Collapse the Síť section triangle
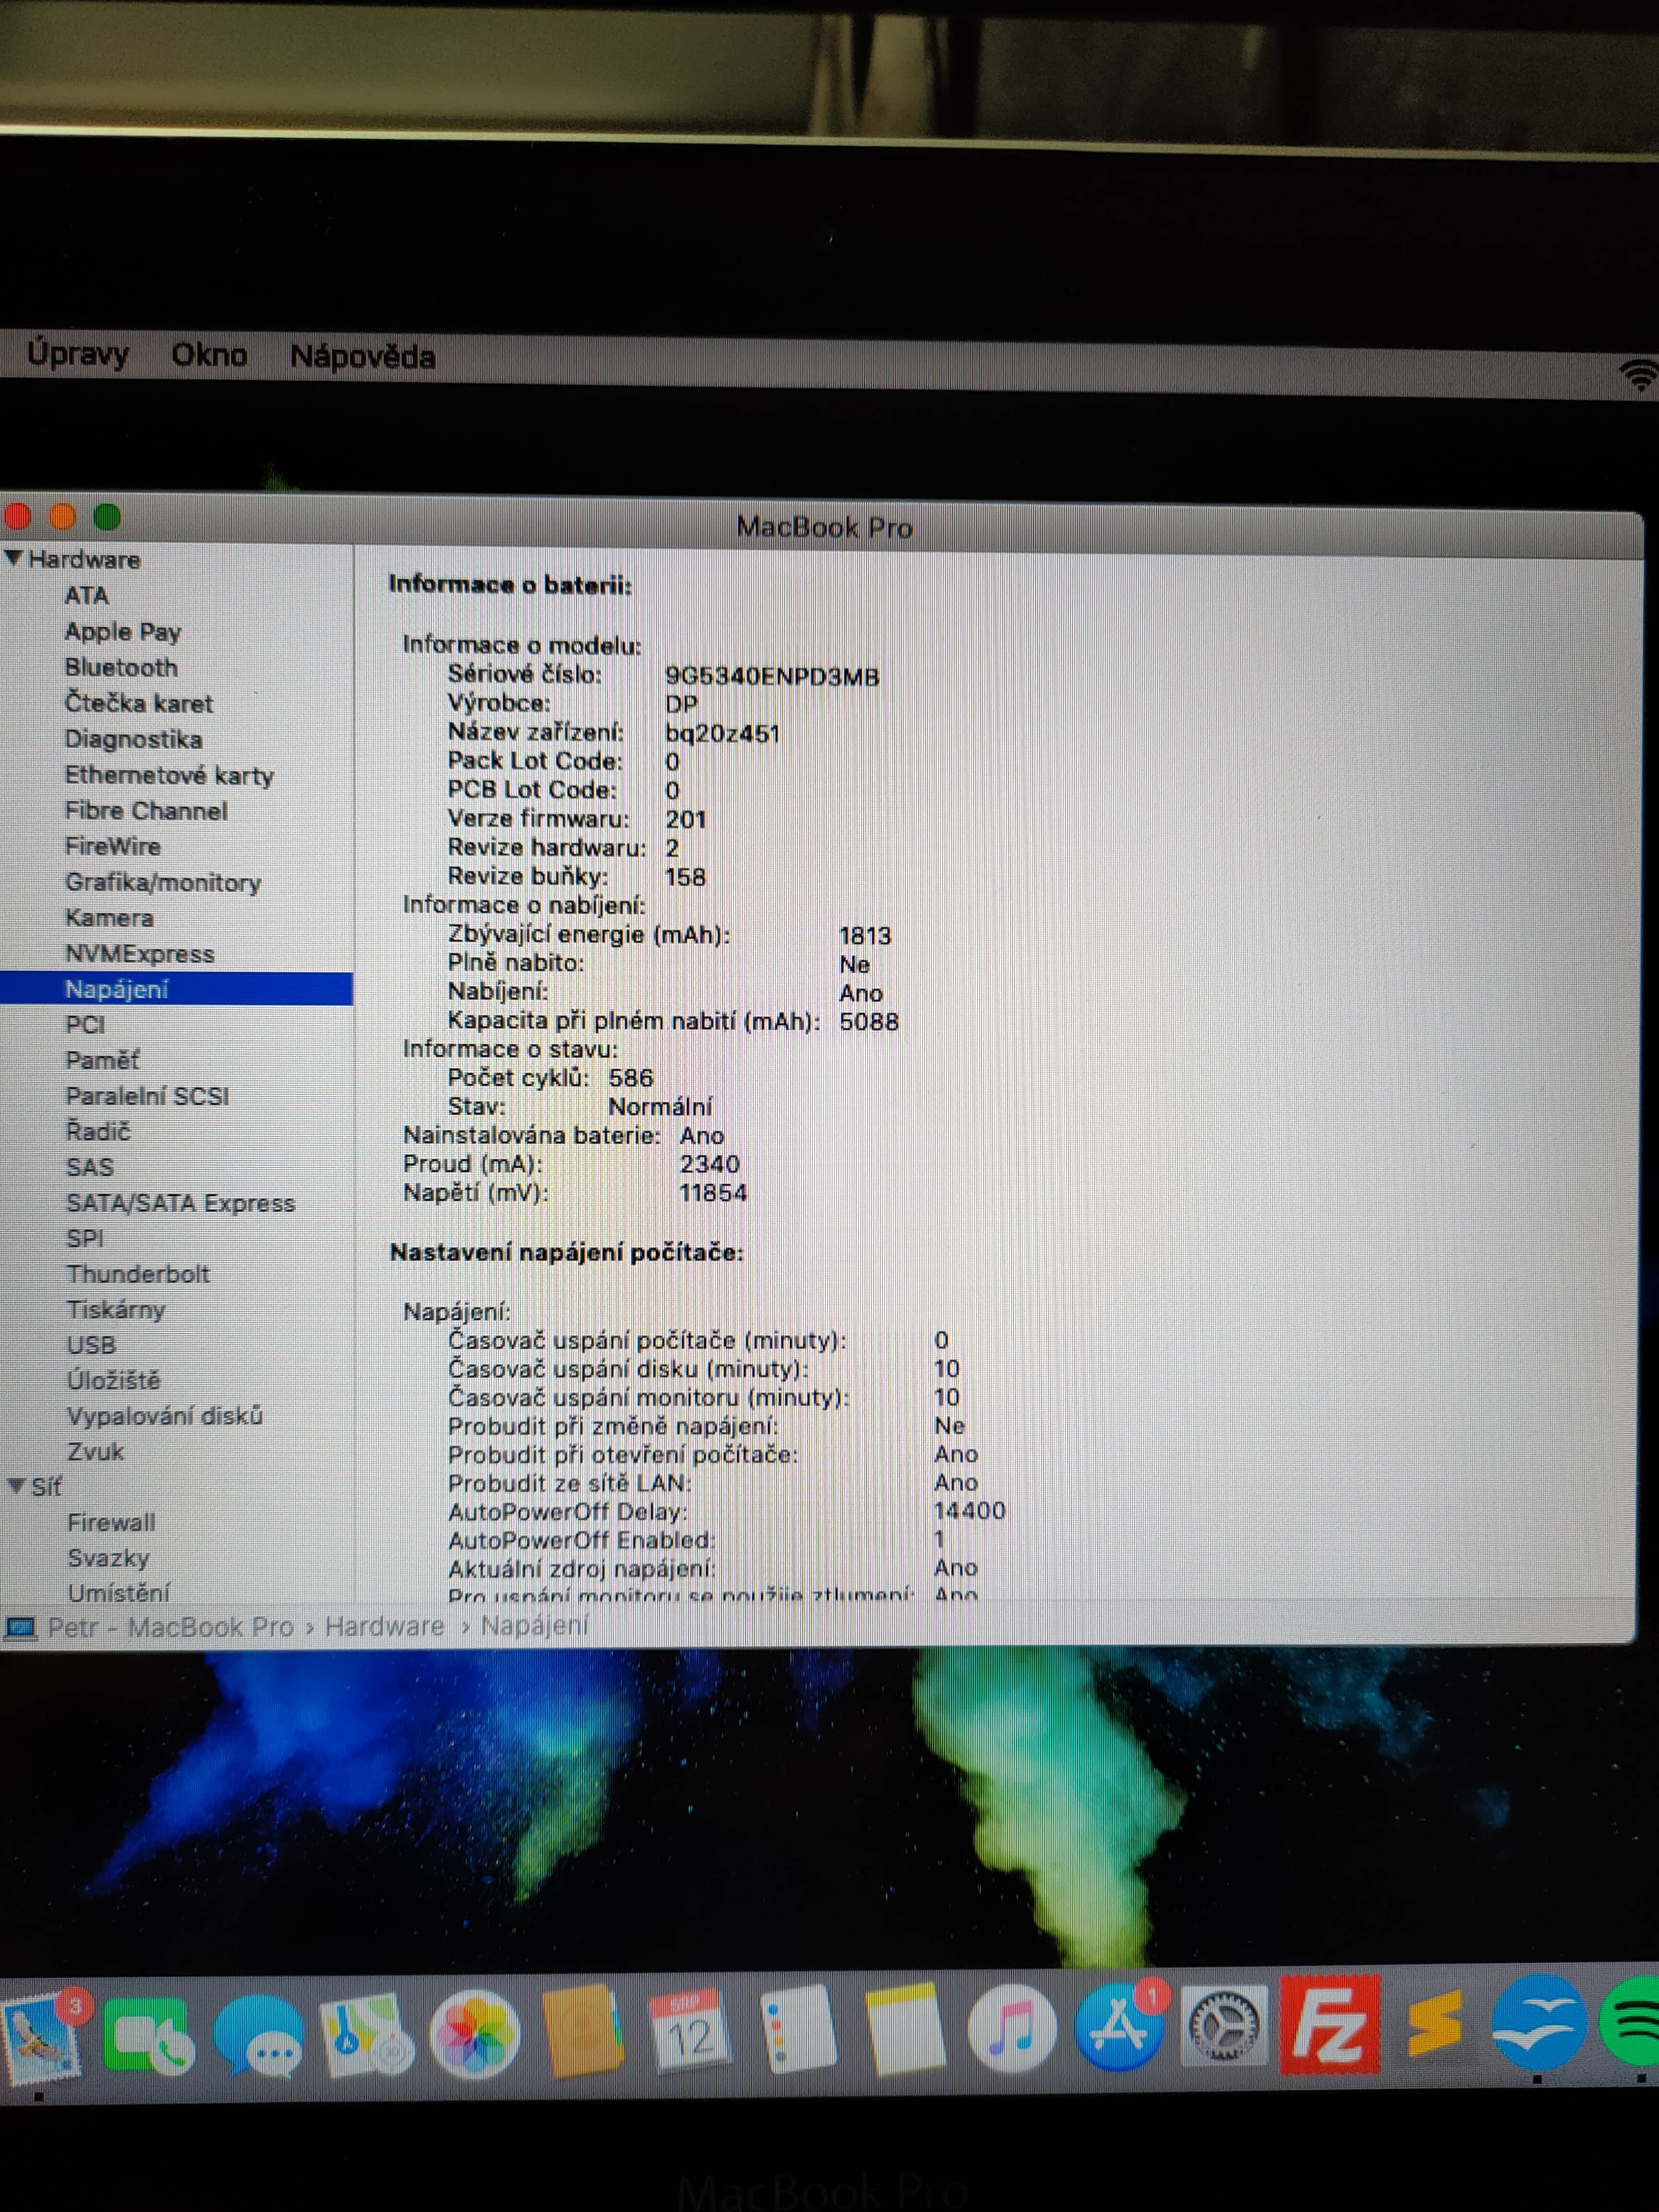 [16, 1486]
